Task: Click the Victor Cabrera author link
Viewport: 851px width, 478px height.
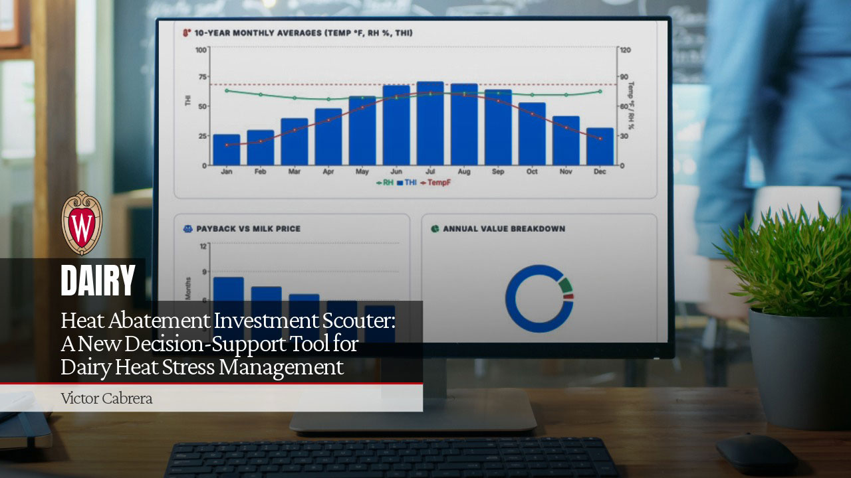Action: (106, 398)
